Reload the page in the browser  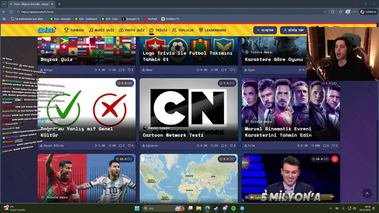click(x=11, y=12)
